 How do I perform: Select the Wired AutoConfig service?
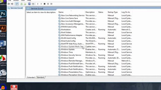point(68,41)
